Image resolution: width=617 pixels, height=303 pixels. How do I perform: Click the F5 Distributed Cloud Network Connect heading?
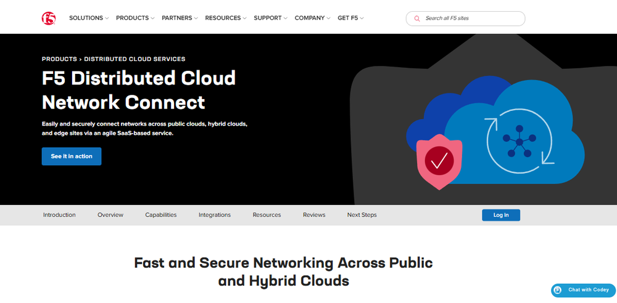click(139, 90)
